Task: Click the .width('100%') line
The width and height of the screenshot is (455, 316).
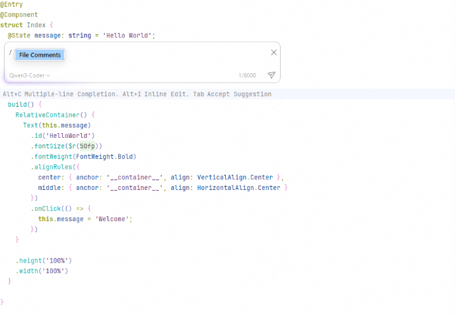Action: pos(42,270)
